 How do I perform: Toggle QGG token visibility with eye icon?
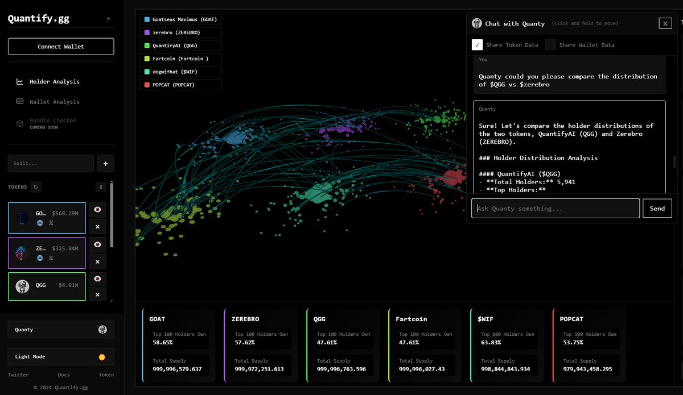tap(97, 278)
